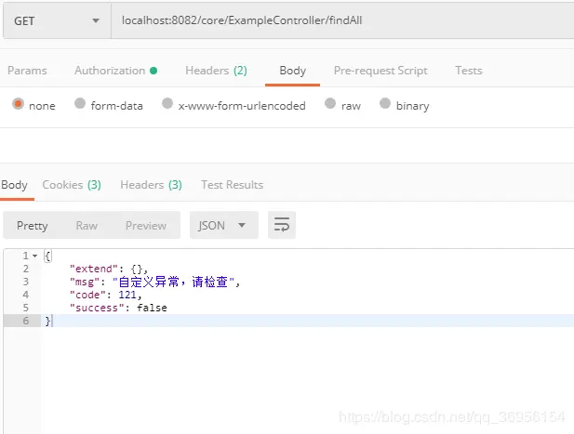
Task: Open the GET method dropdown
Action: coord(57,20)
